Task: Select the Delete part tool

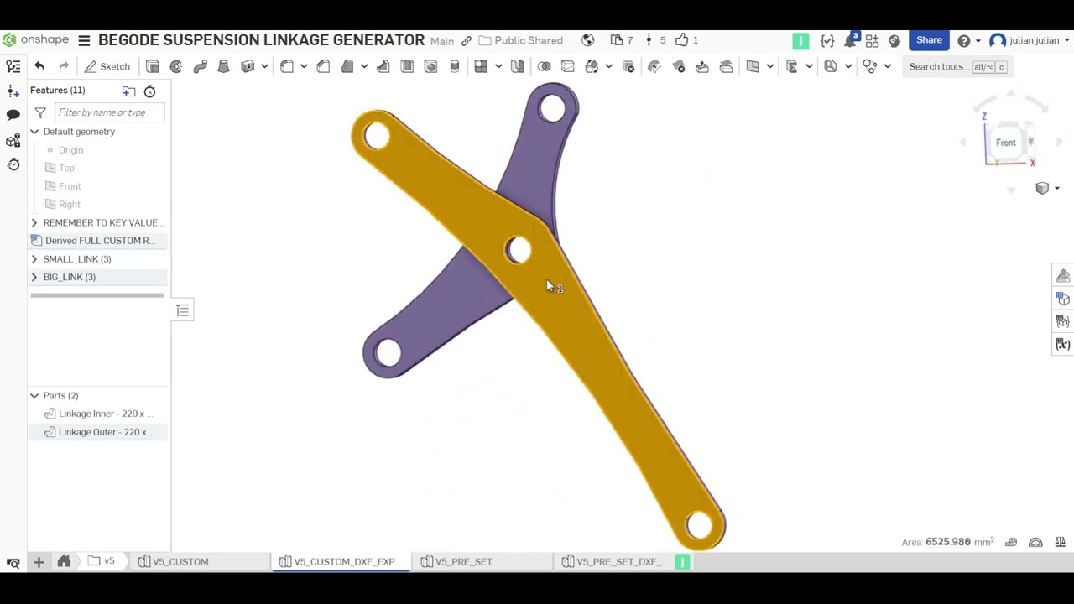Action: tap(628, 66)
